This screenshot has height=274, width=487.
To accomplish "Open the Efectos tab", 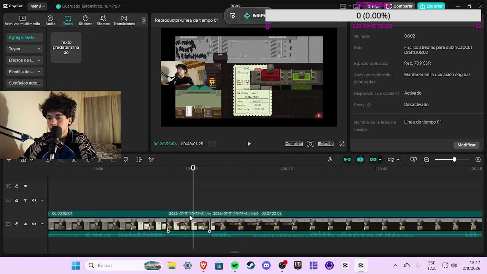I will [x=103, y=21].
